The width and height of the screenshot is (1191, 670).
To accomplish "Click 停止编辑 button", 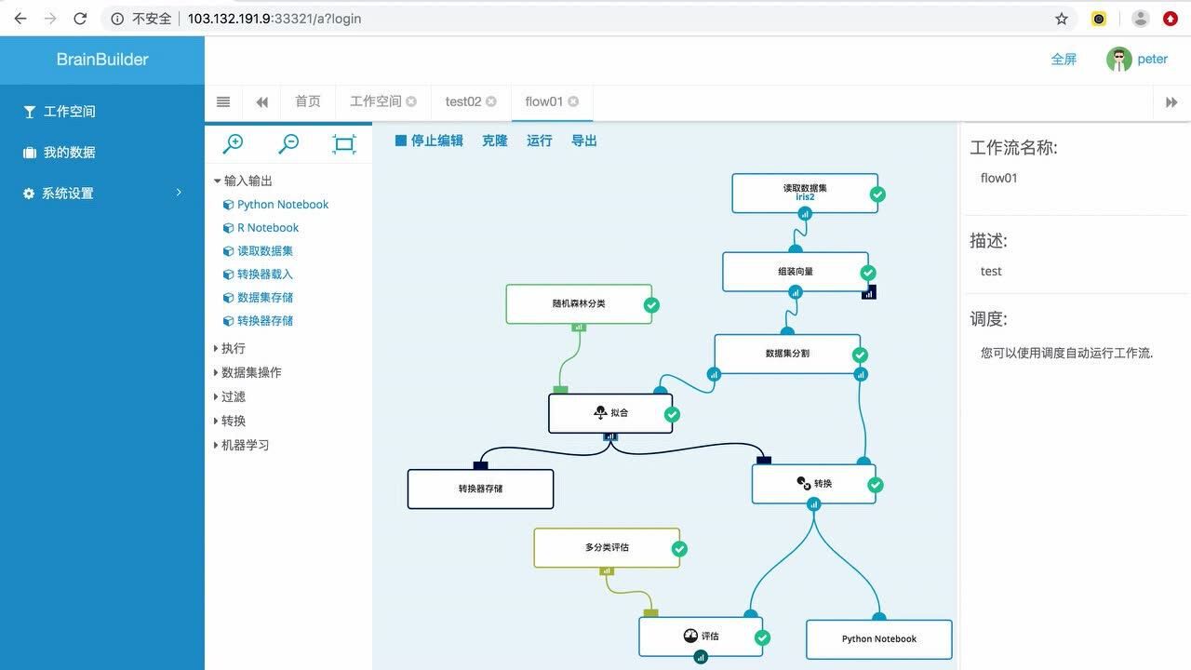I will pyautogui.click(x=429, y=141).
